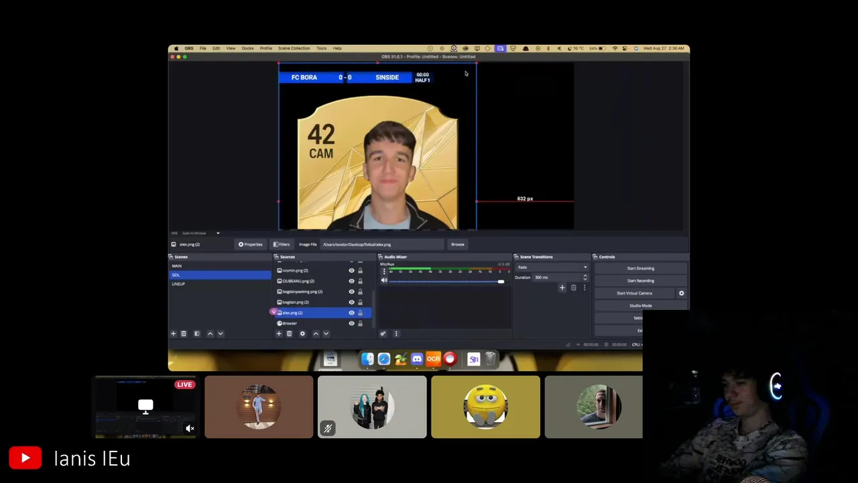Open File menu
The width and height of the screenshot is (858, 483).
202,48
